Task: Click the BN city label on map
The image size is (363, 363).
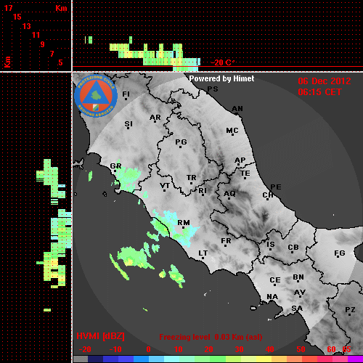Action: (x=298, y=277)
